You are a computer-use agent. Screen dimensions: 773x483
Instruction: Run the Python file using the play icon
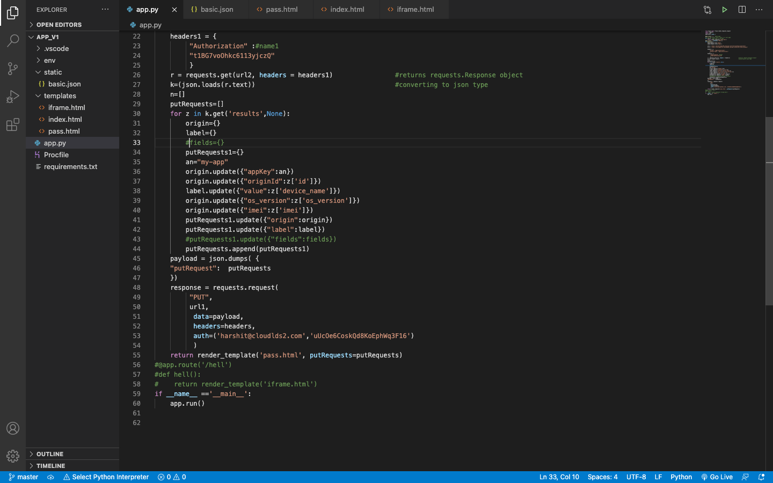click(x=724, y=9)
